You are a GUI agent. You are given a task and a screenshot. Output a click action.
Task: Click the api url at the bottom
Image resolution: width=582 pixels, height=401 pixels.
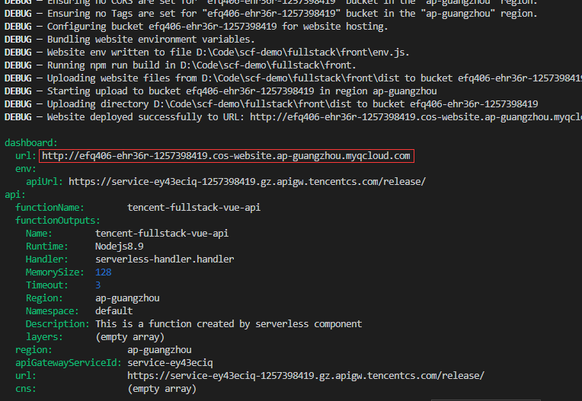point(305,376)
